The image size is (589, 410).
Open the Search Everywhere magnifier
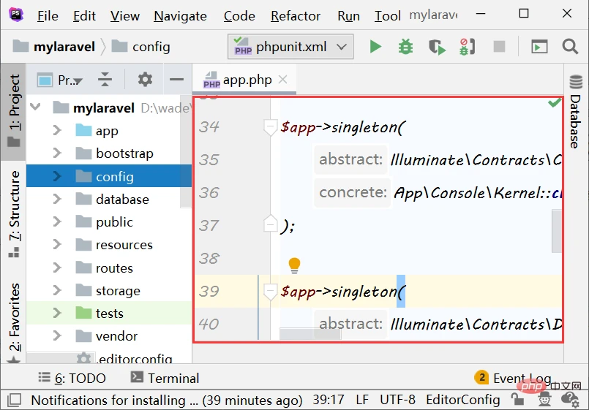tap(571, 47)
